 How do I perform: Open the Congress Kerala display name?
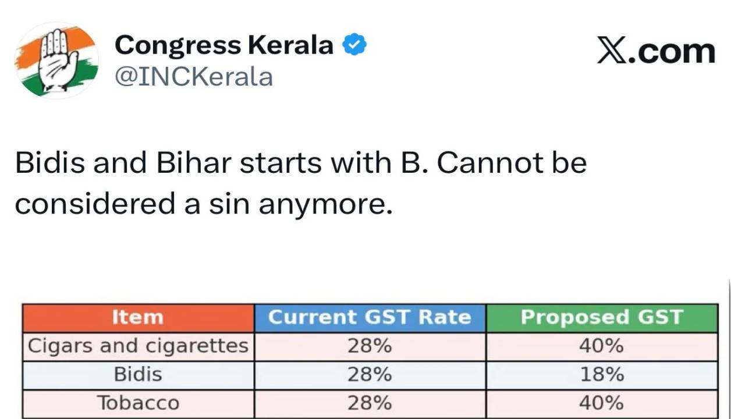224,45
